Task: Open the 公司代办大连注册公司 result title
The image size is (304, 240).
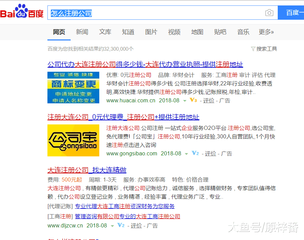Action: point(145,64)
